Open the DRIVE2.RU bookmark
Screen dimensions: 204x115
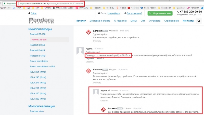coord(82,8)
